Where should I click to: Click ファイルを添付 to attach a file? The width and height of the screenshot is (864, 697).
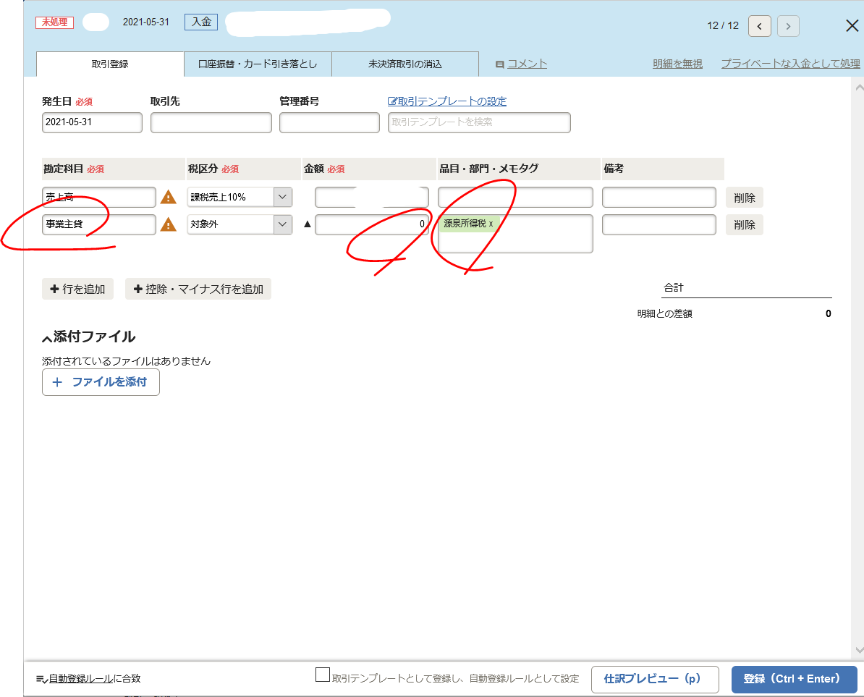pos(101,382)
